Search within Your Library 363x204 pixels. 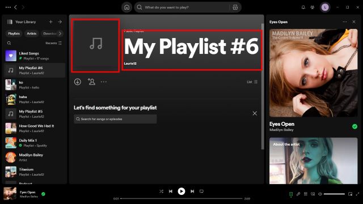9,43
